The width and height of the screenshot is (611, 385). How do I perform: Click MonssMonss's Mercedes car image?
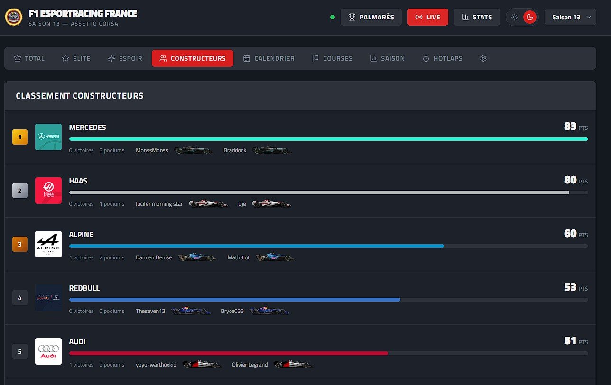click(x=191, y=150)
